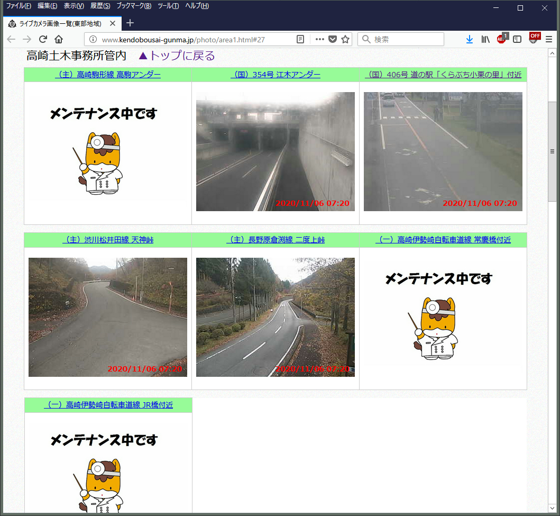
Task: Open the ツール(T) menu
Action: click(x=168, y=6)
